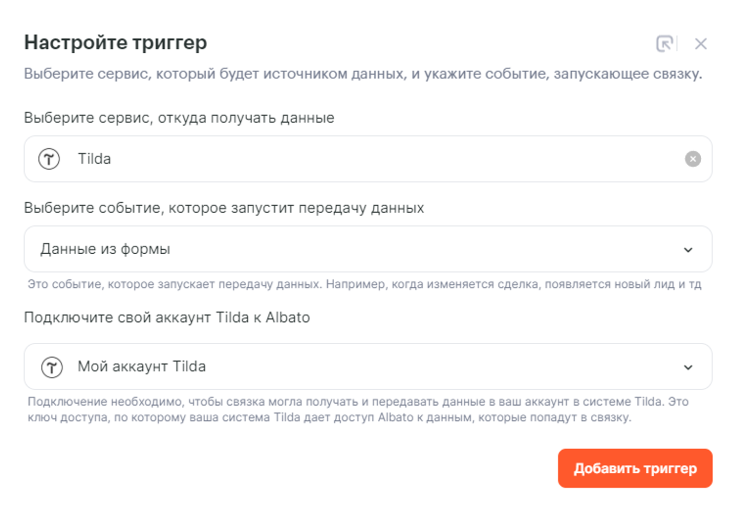This screenshot has width=733, height=508.
Task: Click the label "Выберите событие, которое запустит передачу данных"
Action: (x=224, y=208)
